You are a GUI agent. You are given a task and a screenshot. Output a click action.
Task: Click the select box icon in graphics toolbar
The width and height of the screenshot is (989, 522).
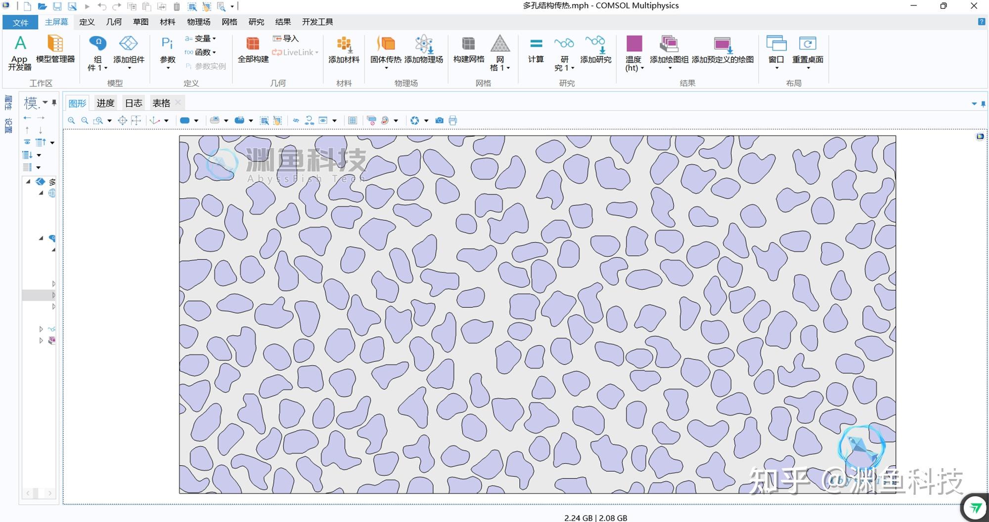[x=264, y=120]
